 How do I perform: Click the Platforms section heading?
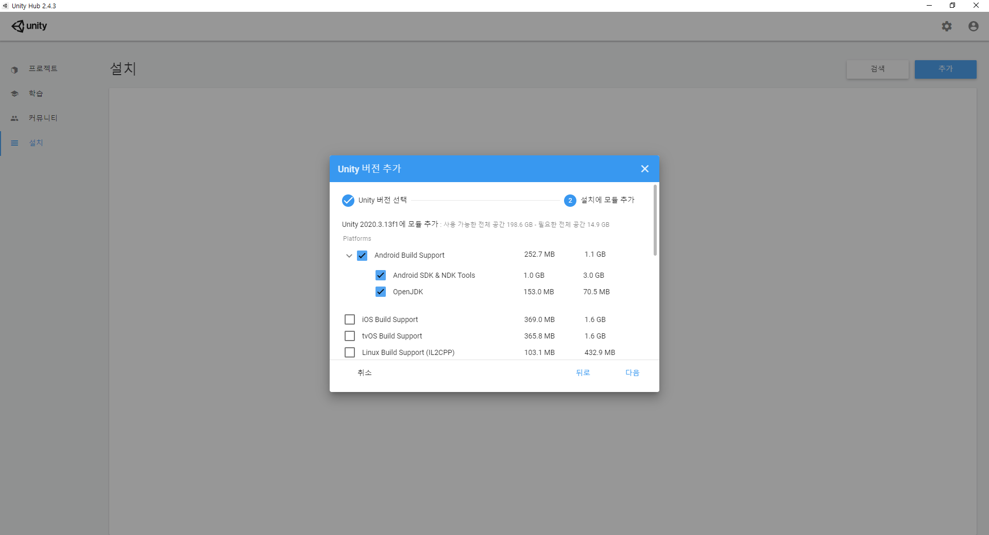tap(357, 239)
